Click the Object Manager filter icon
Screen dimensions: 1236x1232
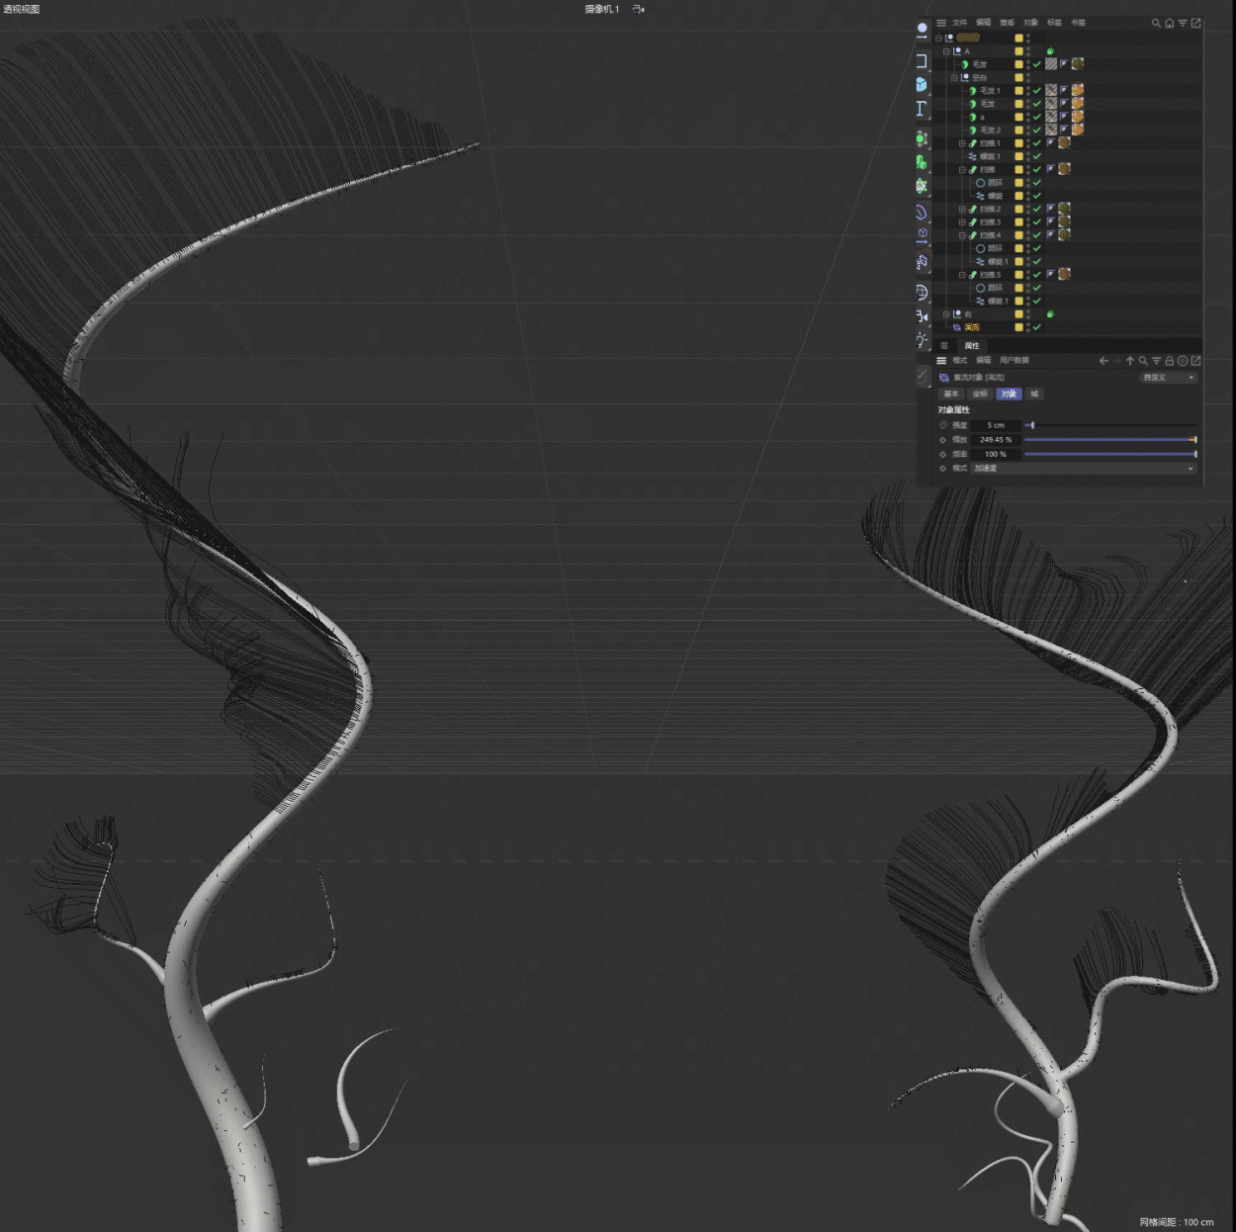point(1183,23)
